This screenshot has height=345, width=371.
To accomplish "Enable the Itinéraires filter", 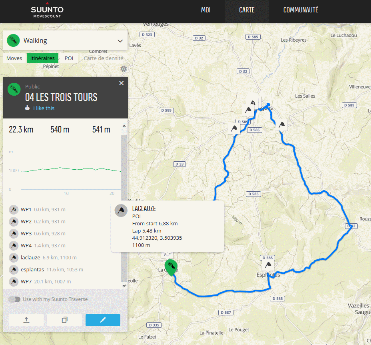I will [42, 58].
